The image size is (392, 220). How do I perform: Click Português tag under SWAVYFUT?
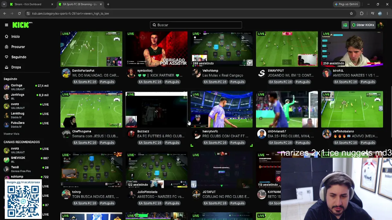[303, 82]
